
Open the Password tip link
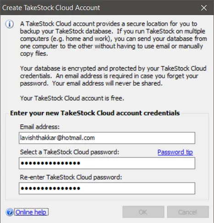pos(175,152)
